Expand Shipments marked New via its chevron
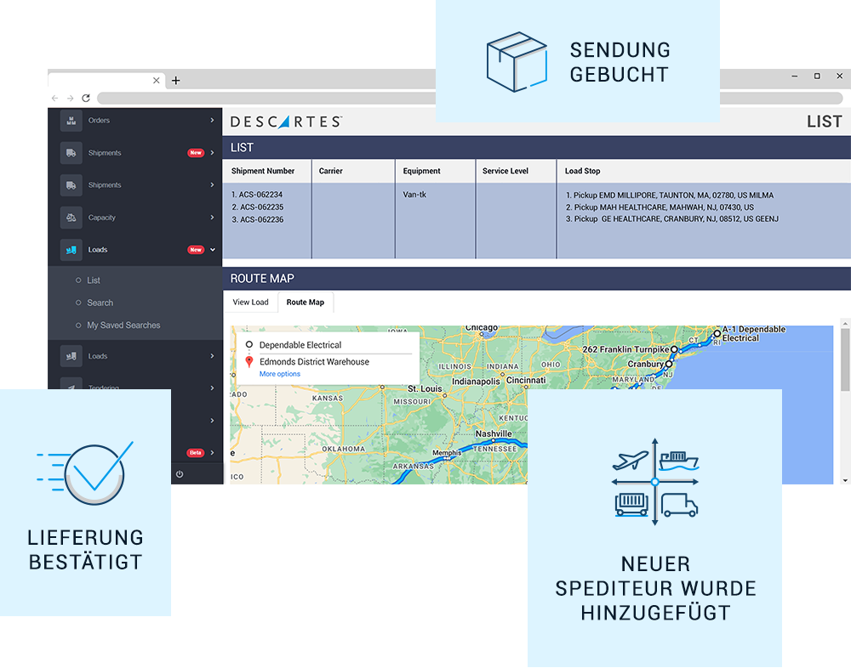The height and width of the screenshot is (668, 851). (212, 153)
